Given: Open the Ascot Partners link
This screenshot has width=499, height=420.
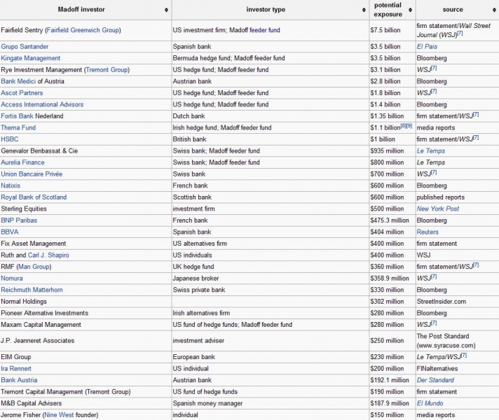Looking at the screenshot, I should point(22,93).
